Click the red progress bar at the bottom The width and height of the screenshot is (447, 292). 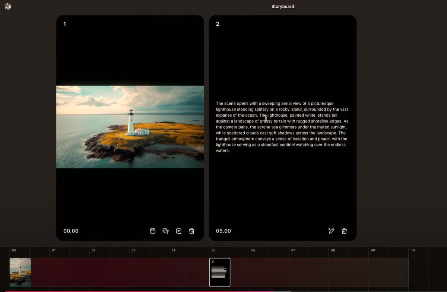point(138,291)
